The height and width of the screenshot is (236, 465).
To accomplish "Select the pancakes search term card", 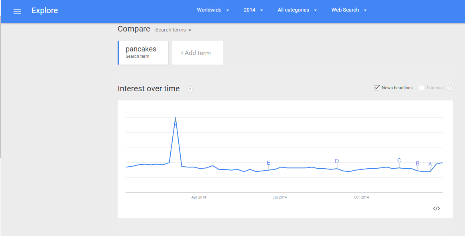I will [x=143, y=53].
